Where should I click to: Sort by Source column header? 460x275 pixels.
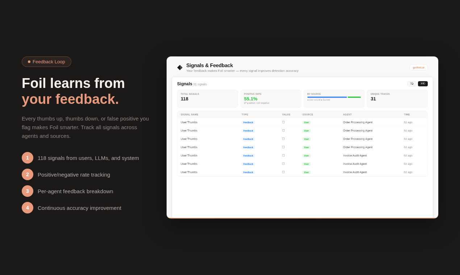(308, 114)
